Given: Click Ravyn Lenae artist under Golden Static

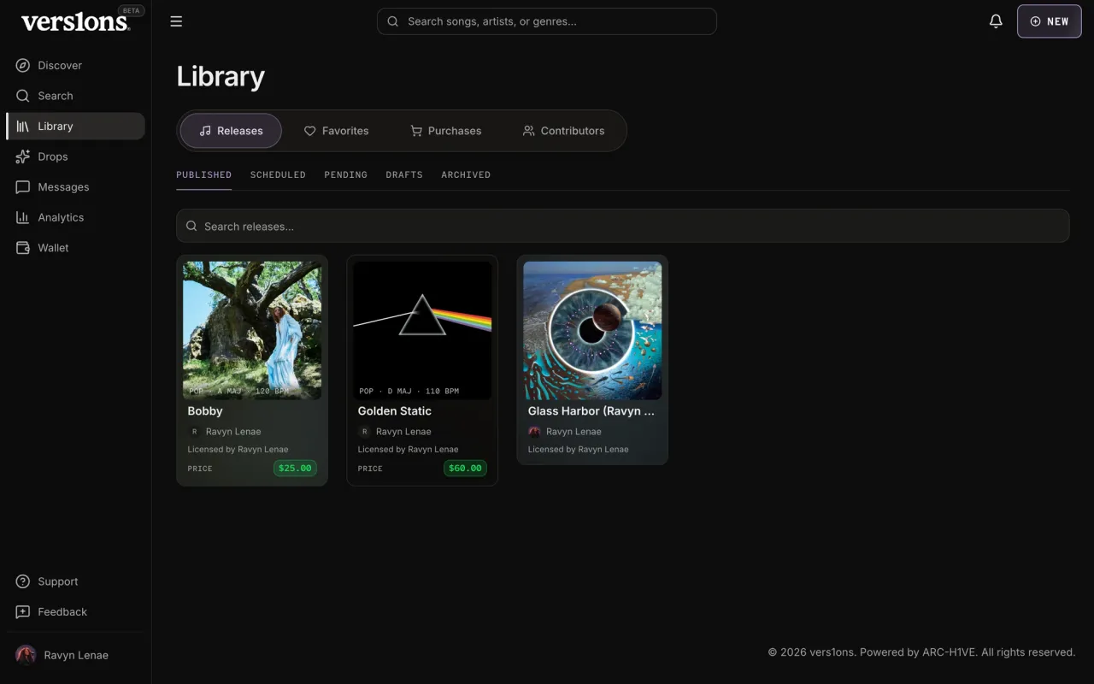Looking at the screenshot, I should tap(403, 432).
